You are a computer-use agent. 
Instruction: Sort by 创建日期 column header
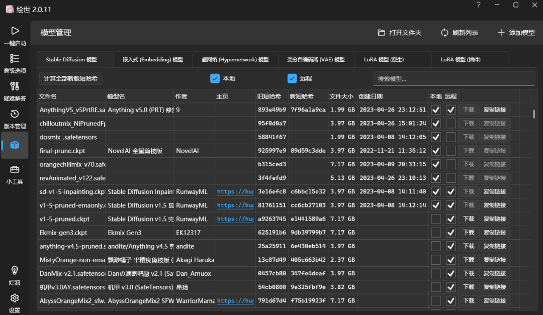pyautogui.click(x=392, y=96)
